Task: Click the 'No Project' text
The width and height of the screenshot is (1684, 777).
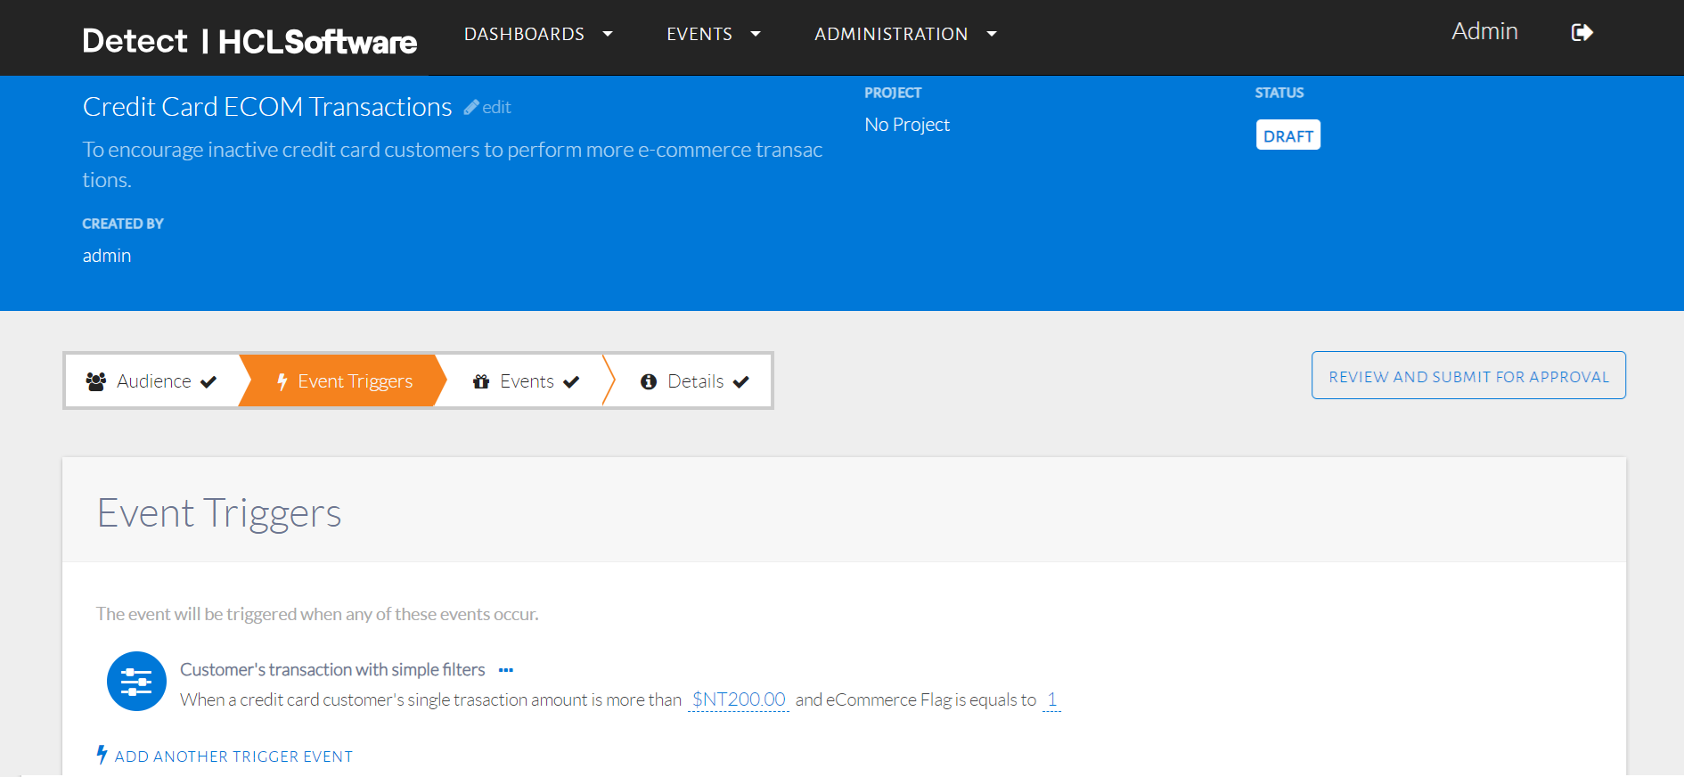Action: click(907, 125)
